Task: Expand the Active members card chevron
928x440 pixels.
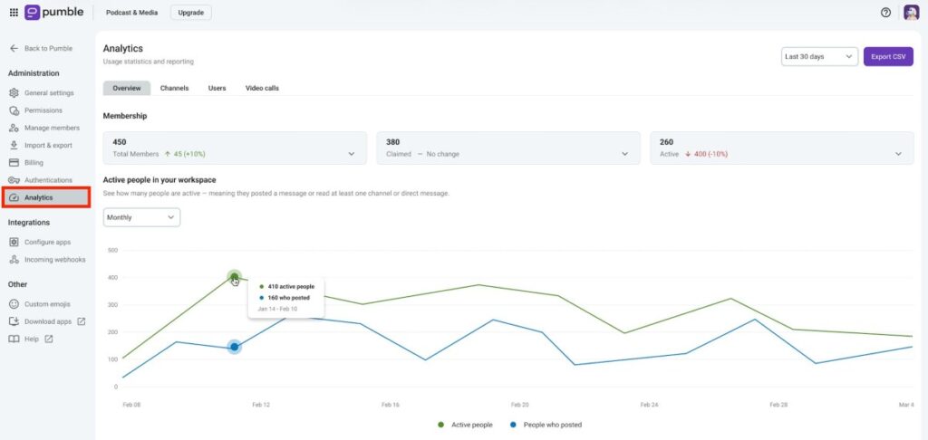Action: [898, 154]
